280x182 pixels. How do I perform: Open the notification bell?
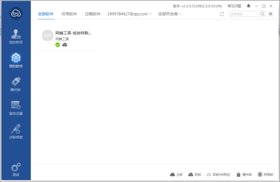(x=249, y=6)
